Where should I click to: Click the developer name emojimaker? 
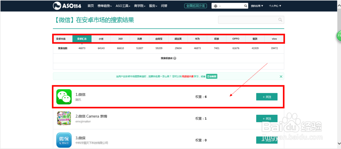pos(83,122)
